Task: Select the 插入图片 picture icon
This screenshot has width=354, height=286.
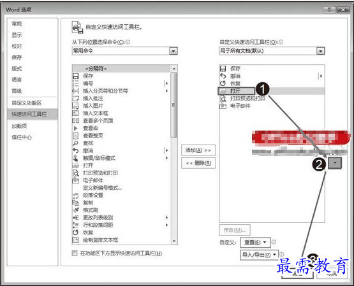Action: pos(76,106)
